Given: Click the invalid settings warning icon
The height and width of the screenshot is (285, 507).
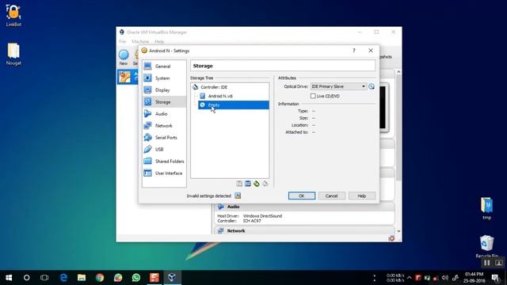Looking at the screenshot, I should click(238, 196).
